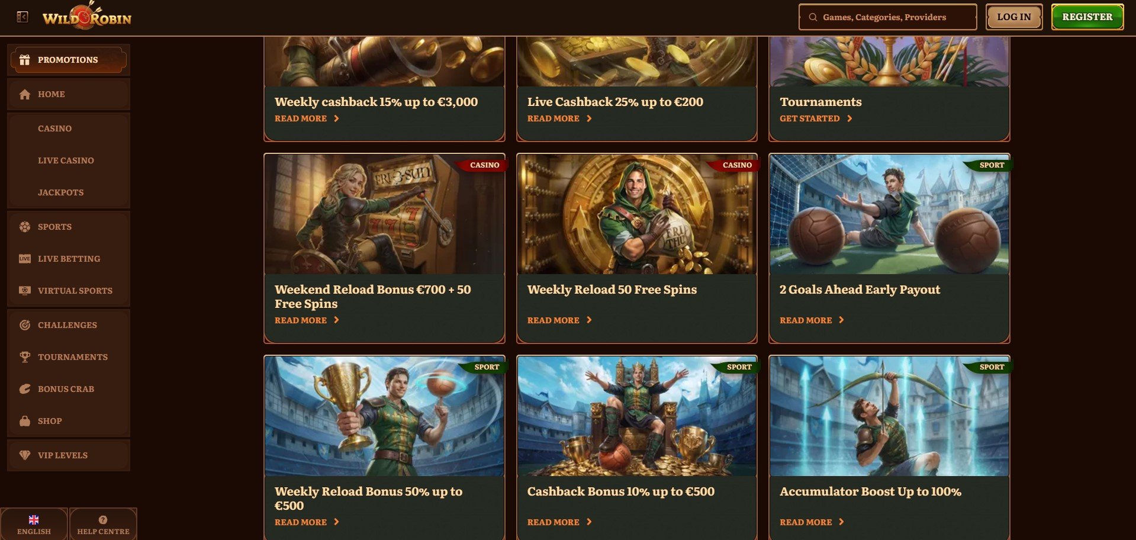The width and height of the screenshot is (1136, 540).
Task: Click the Wild Robin logo
Action: 87,17
